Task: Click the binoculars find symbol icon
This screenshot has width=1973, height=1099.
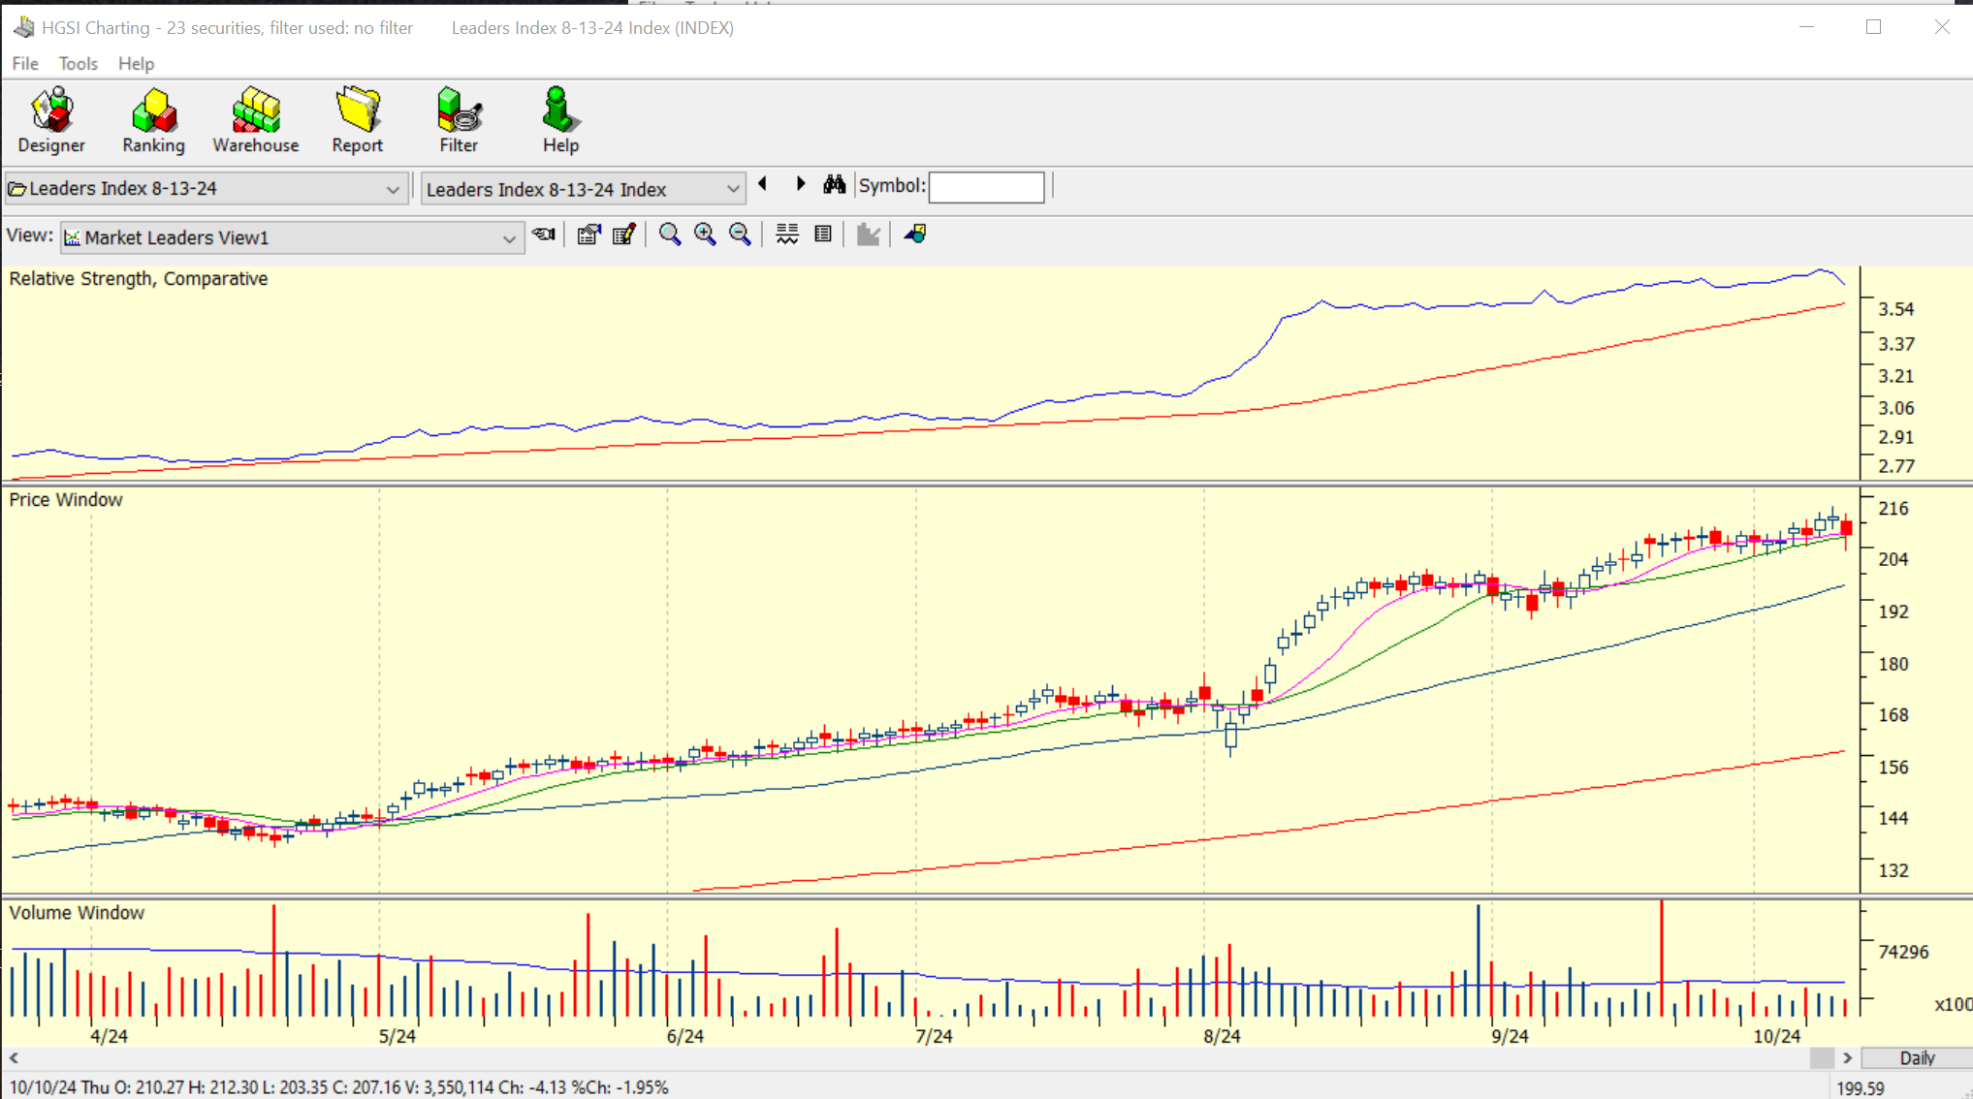Action: (834, 184)
